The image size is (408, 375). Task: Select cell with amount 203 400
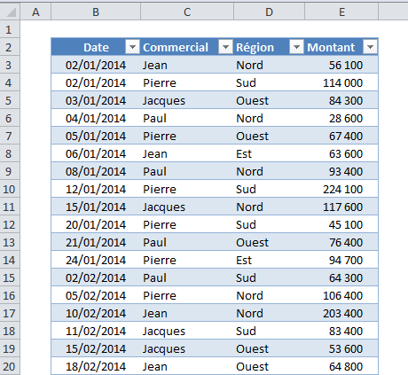point(341,313)
